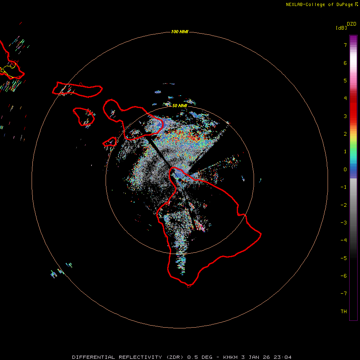Click the black radar site dot at center
Viewport: 360px width, 360px height.
(180, 180)
